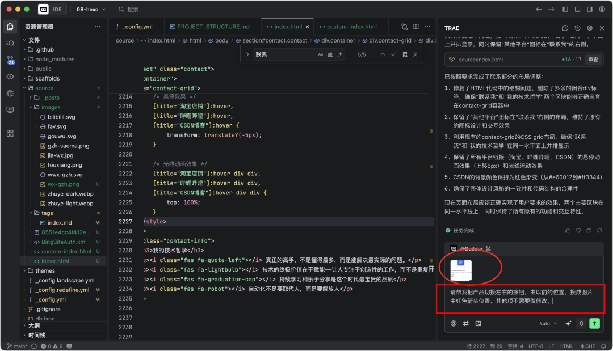Start voice input with microphone
613x351 pixels.
pos(581,323)
